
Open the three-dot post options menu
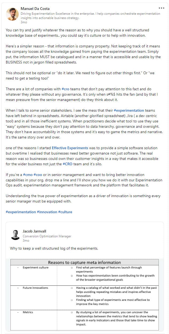click(x=161, y=8)
